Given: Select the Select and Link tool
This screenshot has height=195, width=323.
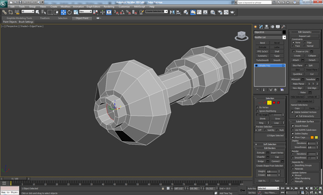Looking at the screenshot, I should (x=4, y=12).
